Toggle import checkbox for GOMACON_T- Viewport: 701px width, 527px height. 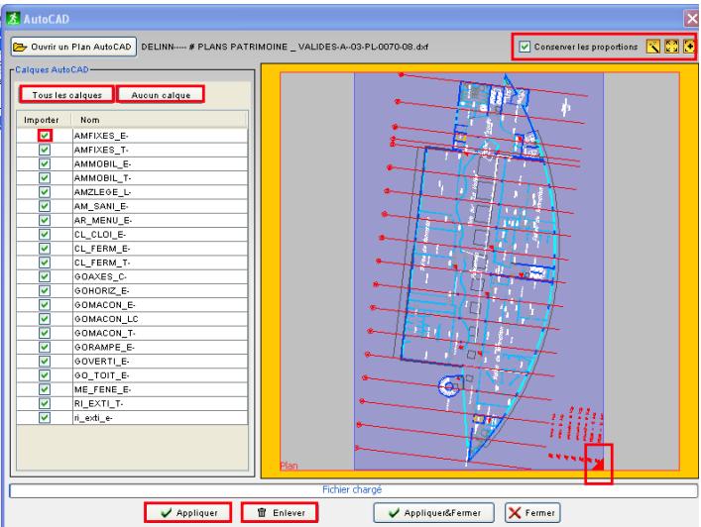[45, 333]
